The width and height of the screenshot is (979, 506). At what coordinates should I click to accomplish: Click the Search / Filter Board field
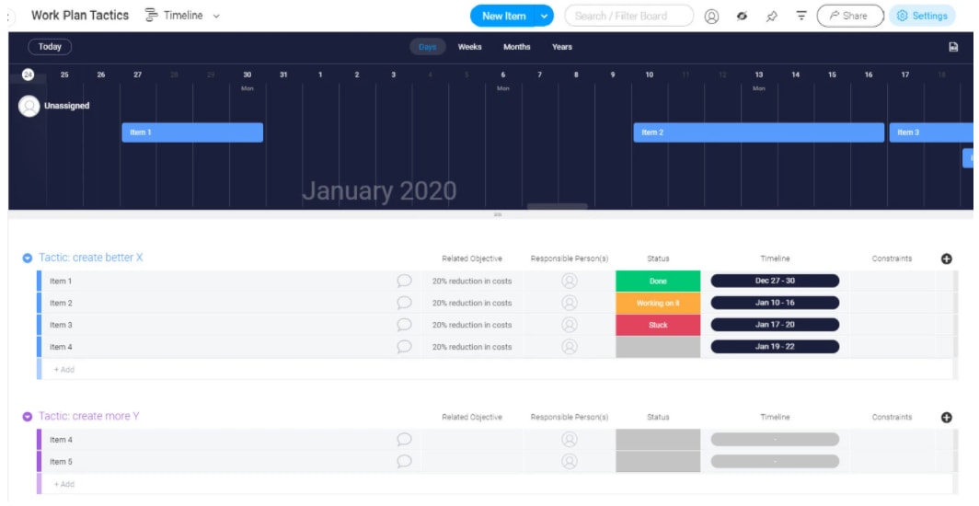pyautogui.click(x=628, y=17)
